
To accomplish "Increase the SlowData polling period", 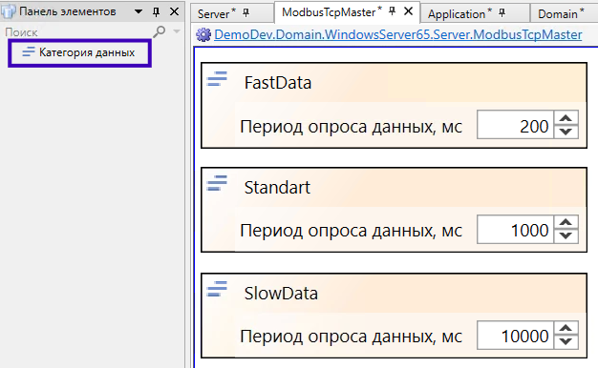I will point(566,328).
